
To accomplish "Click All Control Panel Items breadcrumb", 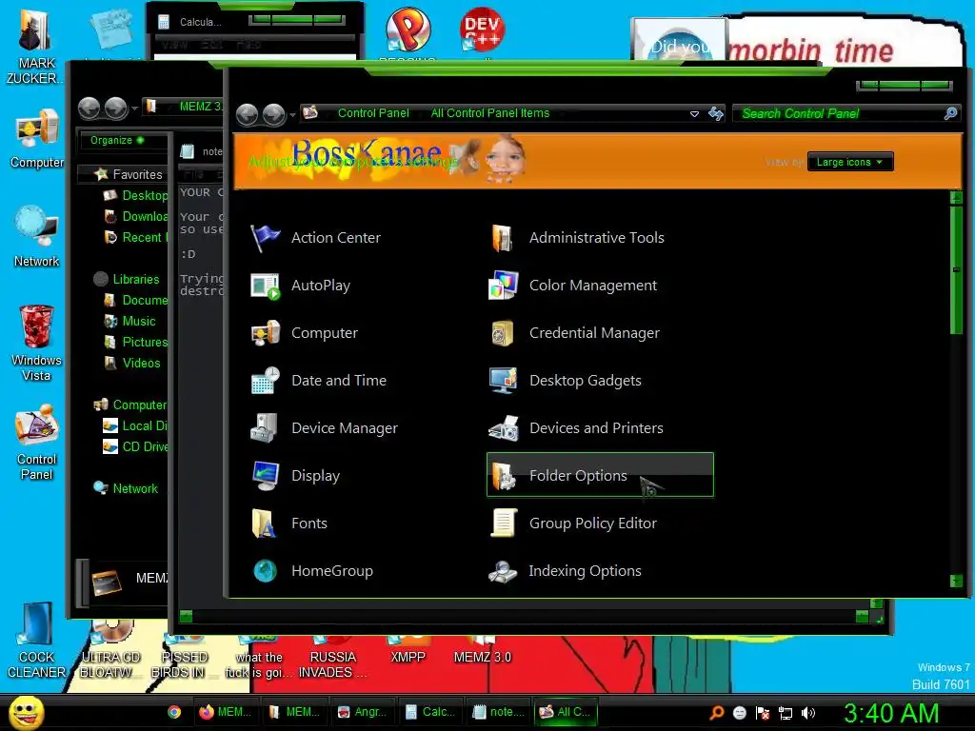I will click(490, 113).
